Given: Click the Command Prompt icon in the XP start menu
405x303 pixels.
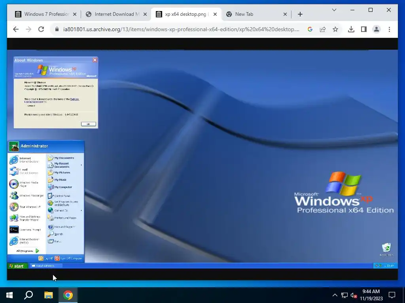Looking at the screenshot, I should [14, 230].
